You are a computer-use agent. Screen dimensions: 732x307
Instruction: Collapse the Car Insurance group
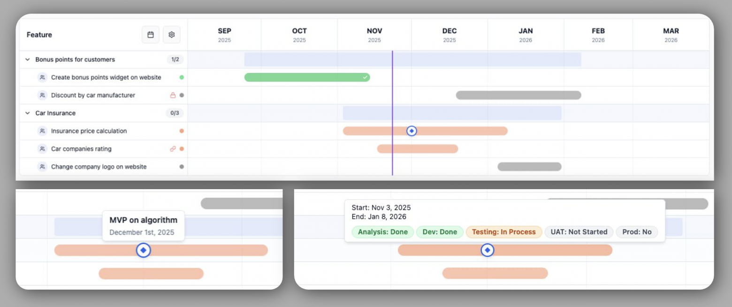[x=28, y=113]
